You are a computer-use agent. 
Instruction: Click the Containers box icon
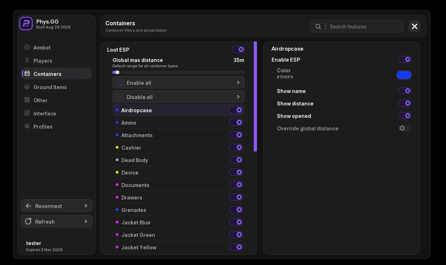(x=27, y=74)
